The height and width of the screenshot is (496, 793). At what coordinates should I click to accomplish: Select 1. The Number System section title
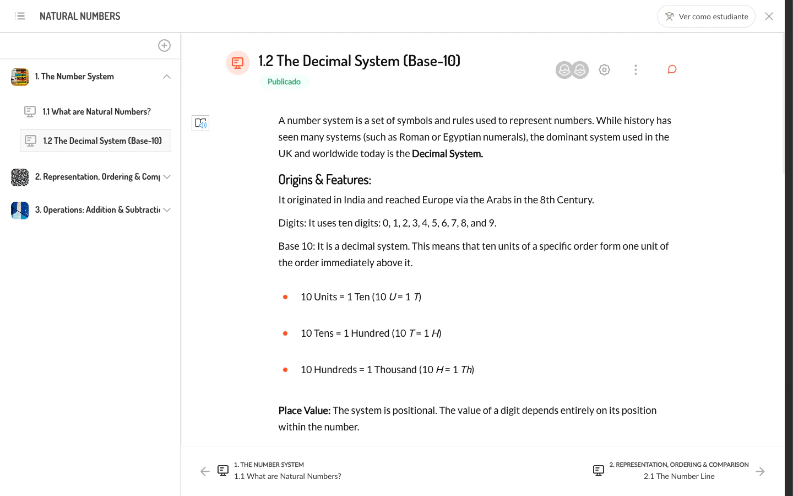pos(74,77)
